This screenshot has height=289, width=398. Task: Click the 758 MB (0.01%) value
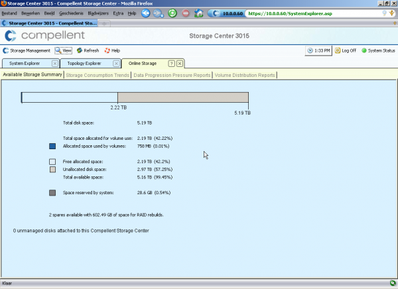(153, 146)
